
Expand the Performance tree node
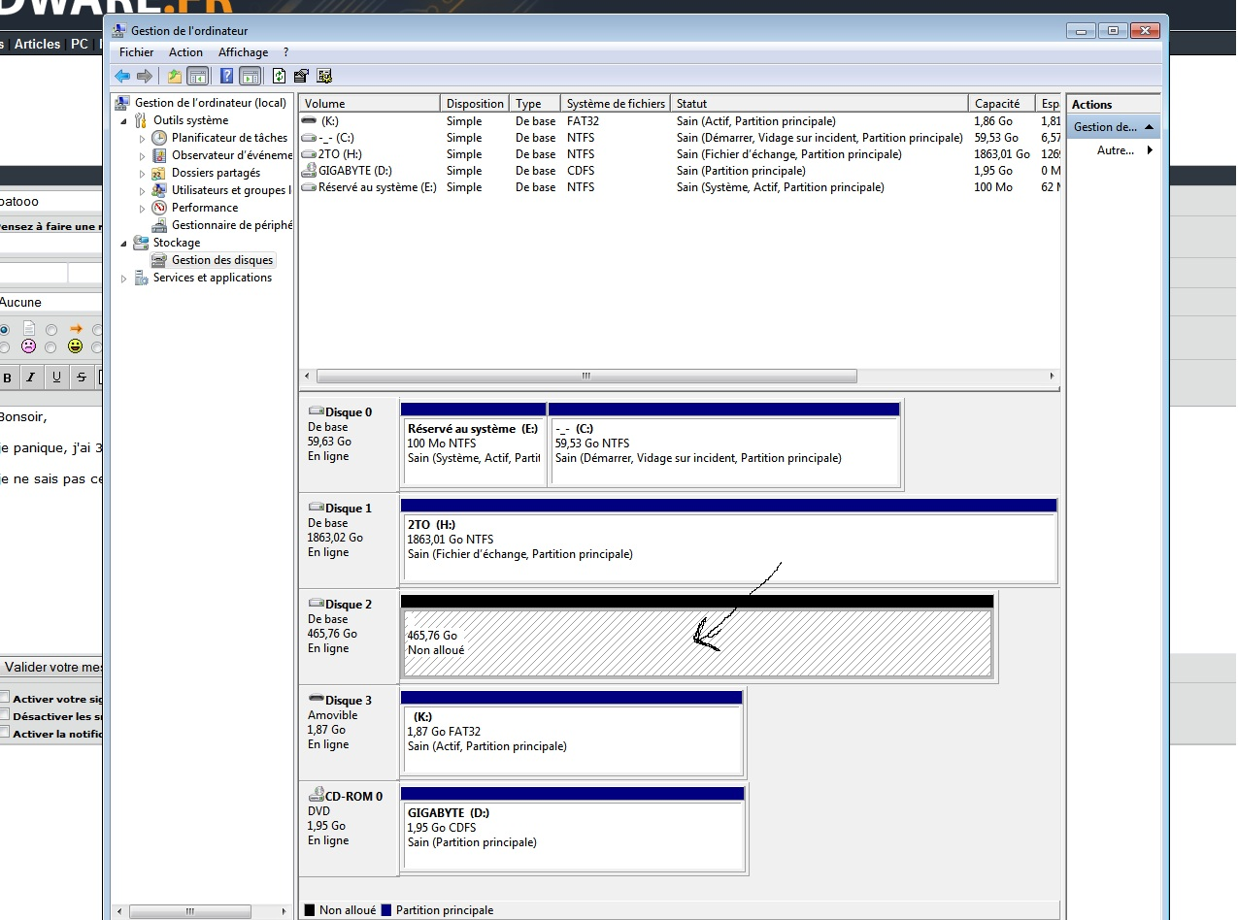tap(143, 209)
